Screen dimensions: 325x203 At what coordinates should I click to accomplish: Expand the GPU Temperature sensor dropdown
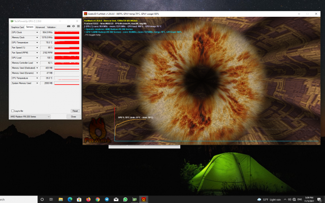point(37,43)
